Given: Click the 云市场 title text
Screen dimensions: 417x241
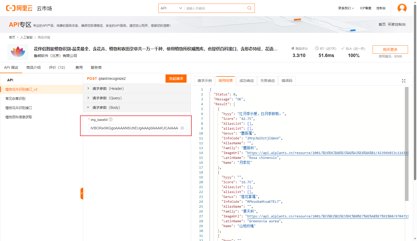Looking at the screenshot, I should (x=44, y=8).
